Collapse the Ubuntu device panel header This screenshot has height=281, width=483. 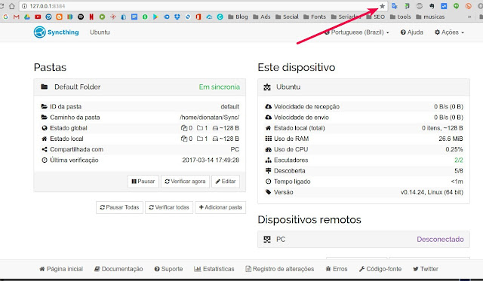pyautogui.click(x=364, y=87)
